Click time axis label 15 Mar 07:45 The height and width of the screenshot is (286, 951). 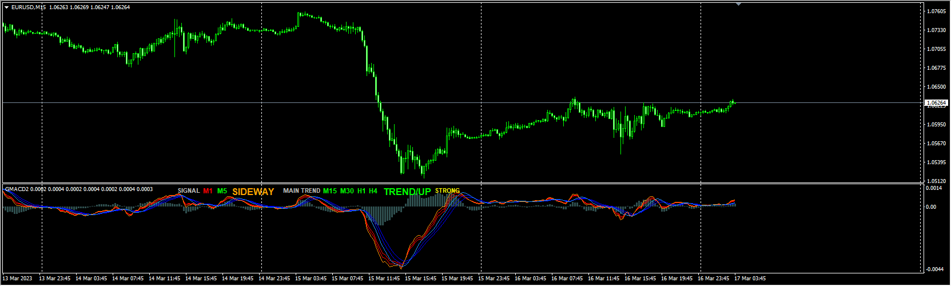[x=348, y=279]
